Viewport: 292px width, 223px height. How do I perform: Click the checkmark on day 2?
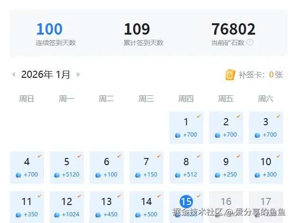coord(238,116)
